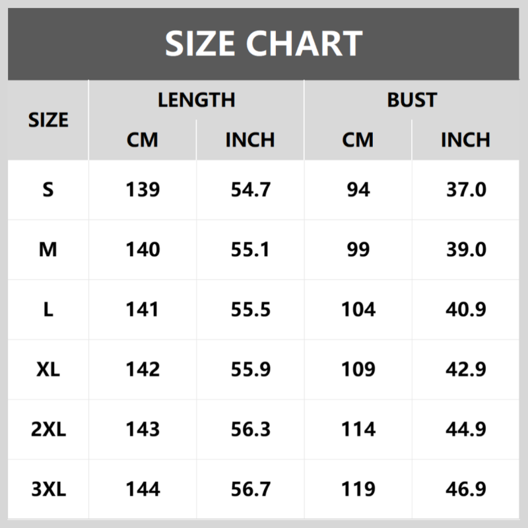This screenshot has height=528, width=528.
Task: Select the M size row label
Action: click(48, 249)
